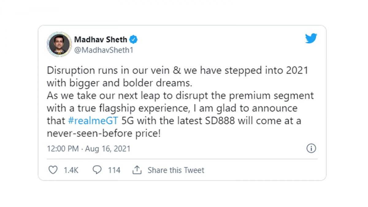Image resolution: width=368 pixels, height=207 pixels.
Task: Click the reply speech bubble icon
Action: pyautogui.click(x=97, y=170)
